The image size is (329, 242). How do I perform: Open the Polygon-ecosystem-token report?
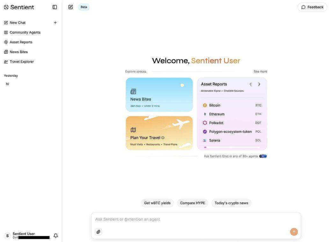pyautogui.click(x=232, y=131)
